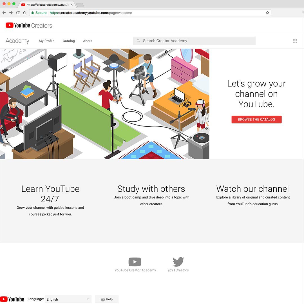The image size is (304, 304).
Task: Open the About menu item
Action: point(88,41)
